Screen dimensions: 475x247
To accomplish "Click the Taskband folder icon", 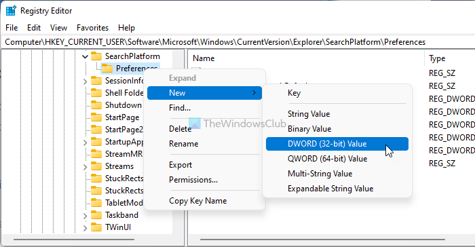I will pyautogui.click(x=96, y=215).
